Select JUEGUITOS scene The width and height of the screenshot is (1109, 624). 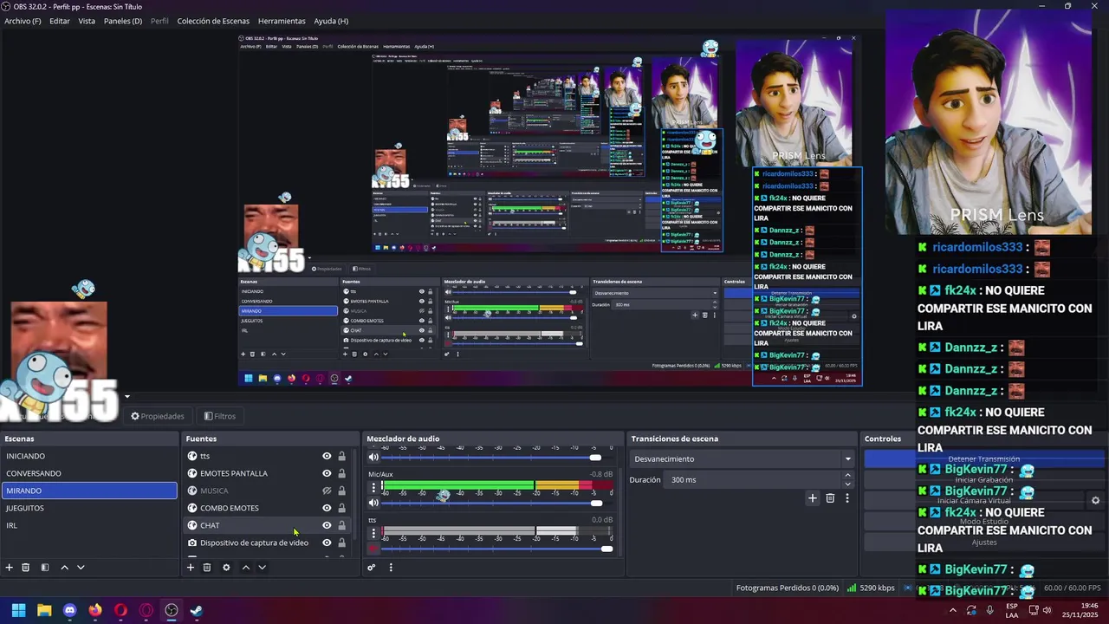(x=89, y=508)
